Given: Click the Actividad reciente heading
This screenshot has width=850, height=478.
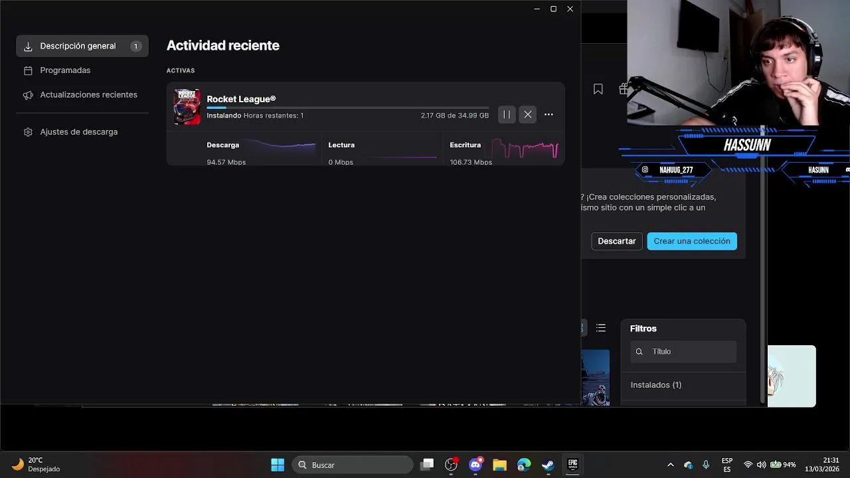Looking at the screenshot, I should click(223, 45).
